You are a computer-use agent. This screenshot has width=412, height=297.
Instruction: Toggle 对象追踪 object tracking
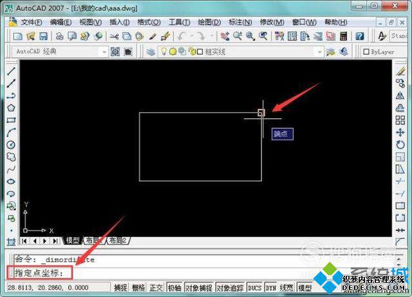(x=230, y=287)
